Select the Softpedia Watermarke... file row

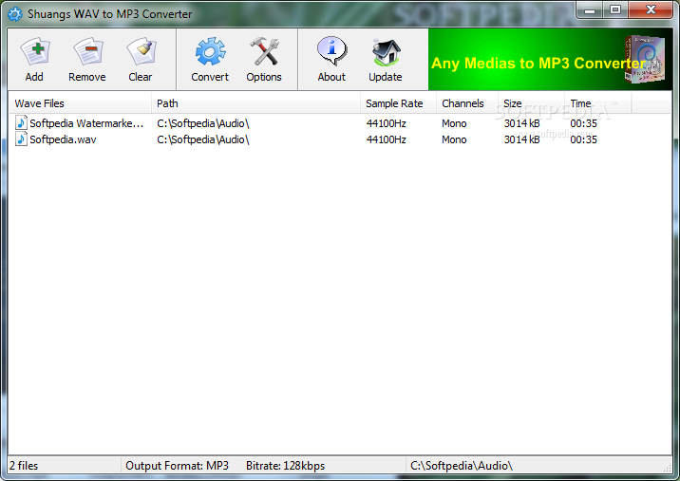[321, 123]
